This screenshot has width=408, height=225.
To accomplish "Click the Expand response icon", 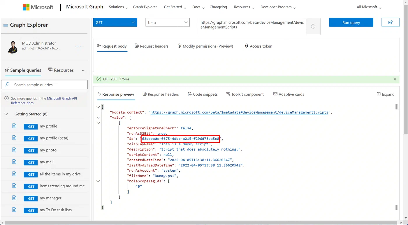I will pos(379,94).
